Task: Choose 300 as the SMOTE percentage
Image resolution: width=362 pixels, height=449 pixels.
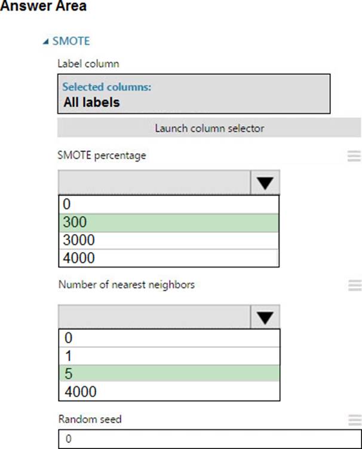Action: pyautogui.click(x=168, y=222)
